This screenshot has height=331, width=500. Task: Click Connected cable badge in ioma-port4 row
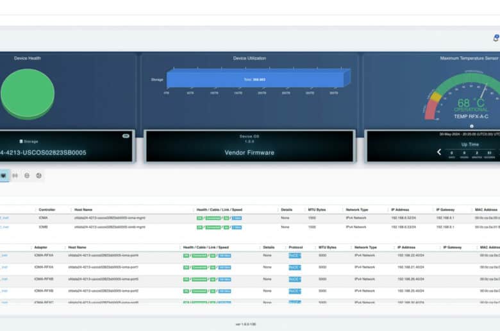pos(199,256)
